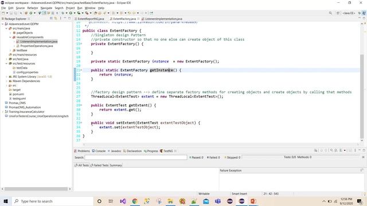The width and height of the screenshot is (367, 206).
Task: Open dropdown arrow next to Run button
Action: [x=75, y=13]
